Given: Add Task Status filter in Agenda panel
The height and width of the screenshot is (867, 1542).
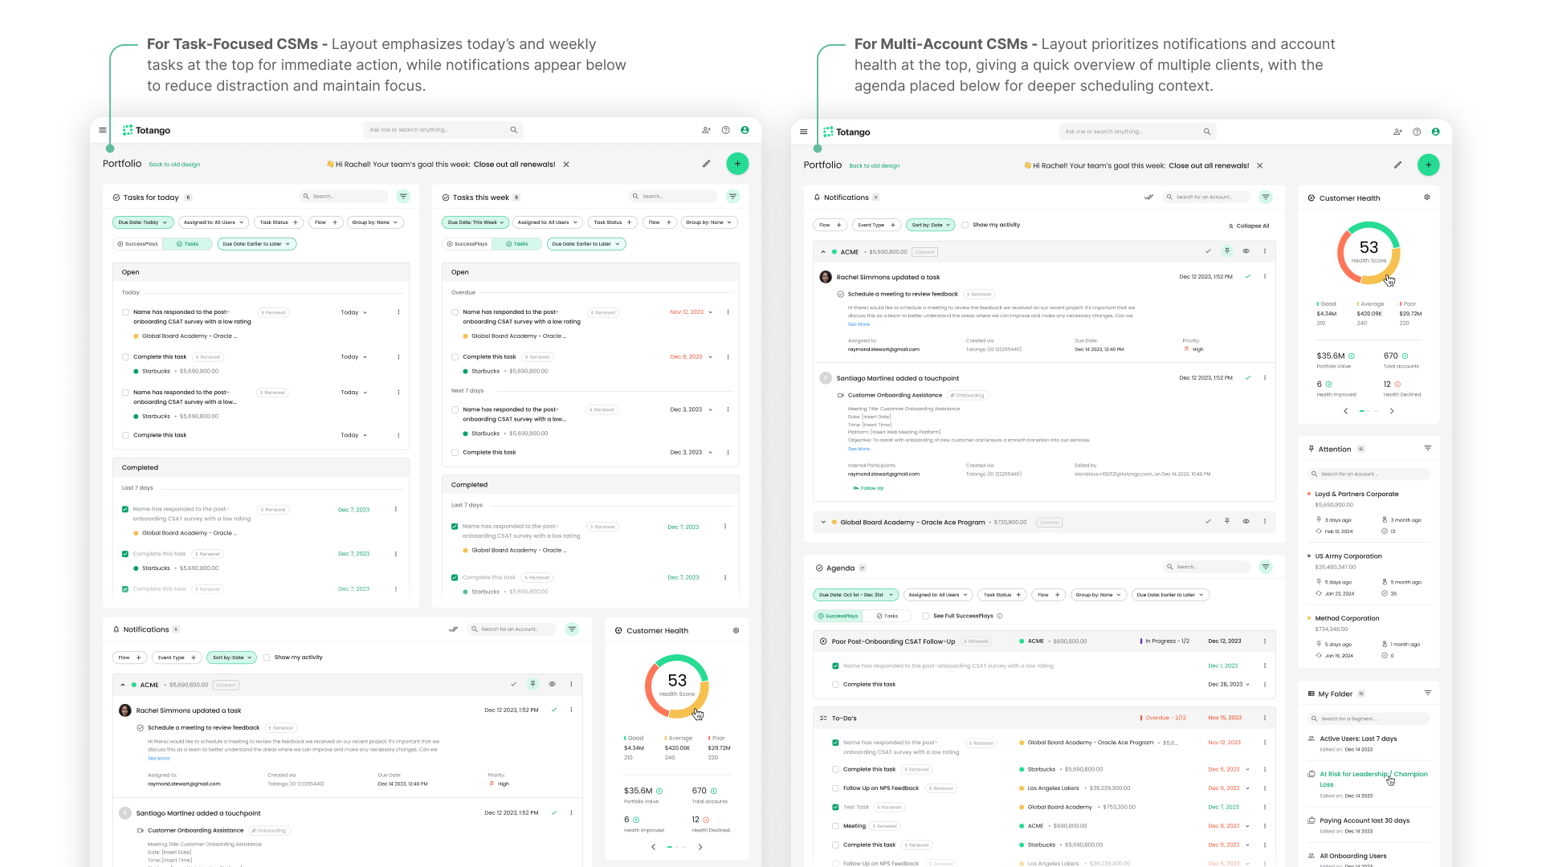Looking at the screenshot, I should (x=1002, y=595).
